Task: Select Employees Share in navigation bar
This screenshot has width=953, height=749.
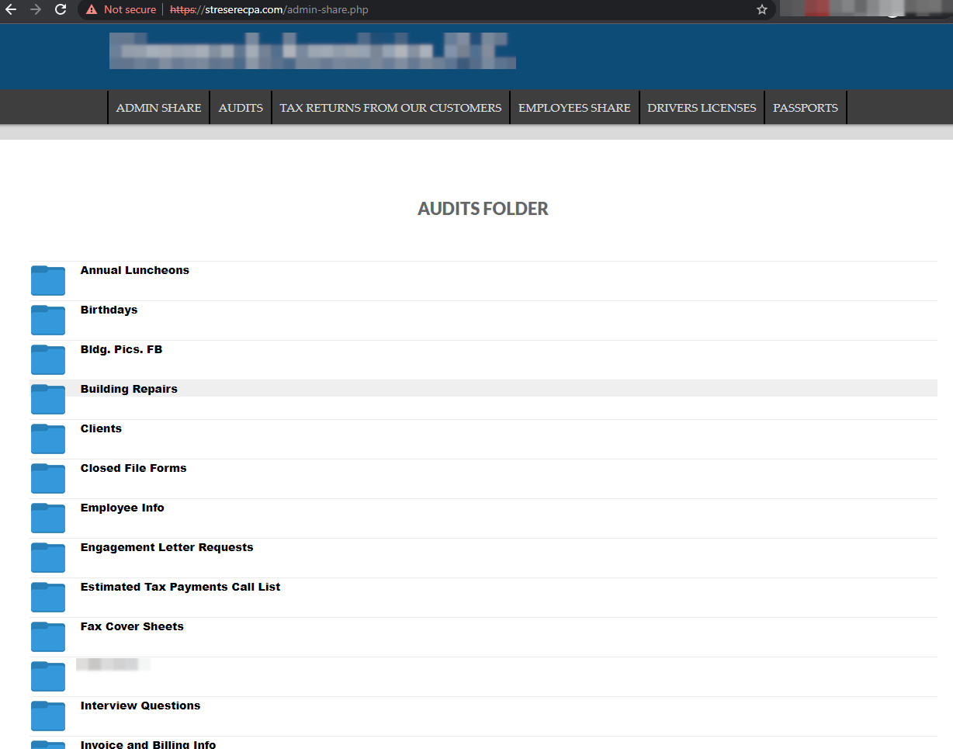Action: coord(574,108)
